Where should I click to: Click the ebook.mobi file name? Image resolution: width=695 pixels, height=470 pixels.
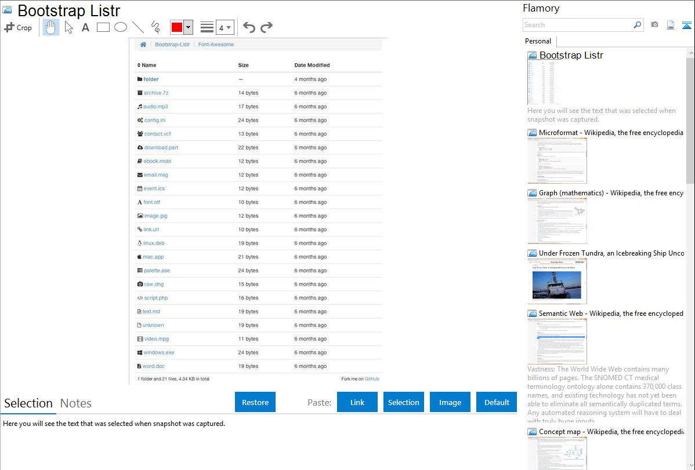pyautogui.click(x=157, y=161)
